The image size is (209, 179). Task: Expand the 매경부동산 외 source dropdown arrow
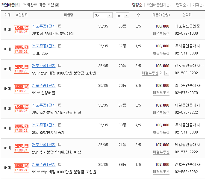pos(167,73)
